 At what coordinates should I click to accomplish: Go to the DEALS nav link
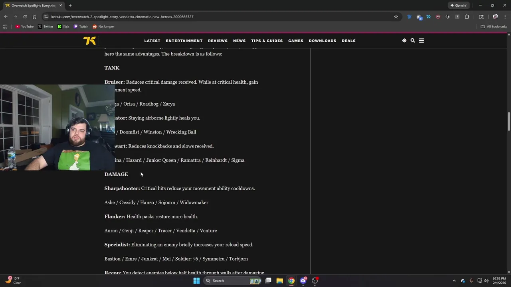point(349,41)
